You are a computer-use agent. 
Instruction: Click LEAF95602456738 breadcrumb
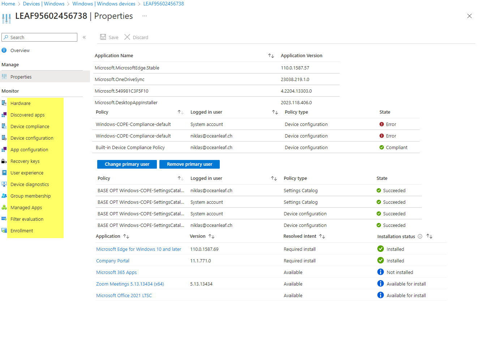(x=164, y=4)
